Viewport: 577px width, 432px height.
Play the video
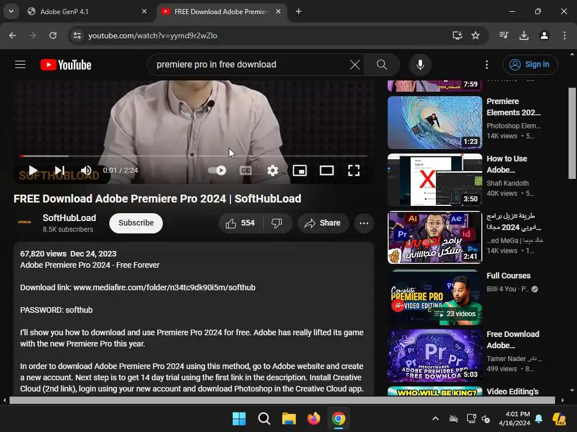pos(33,170)
